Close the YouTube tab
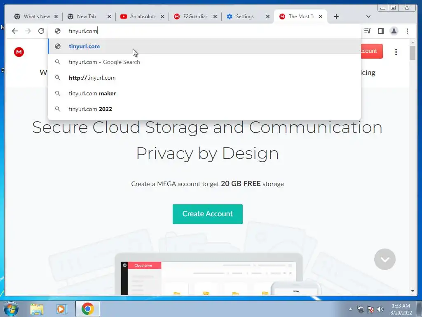 [162, 17]
